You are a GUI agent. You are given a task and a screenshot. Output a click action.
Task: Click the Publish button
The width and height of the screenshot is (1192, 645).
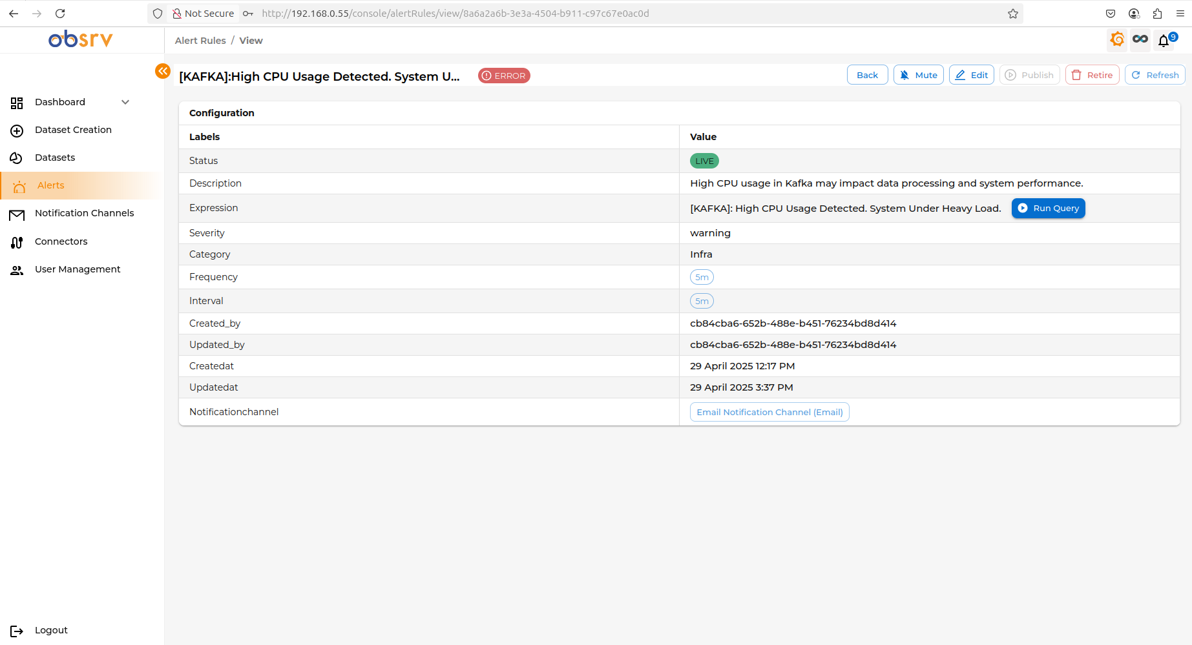coord(1029,75)
